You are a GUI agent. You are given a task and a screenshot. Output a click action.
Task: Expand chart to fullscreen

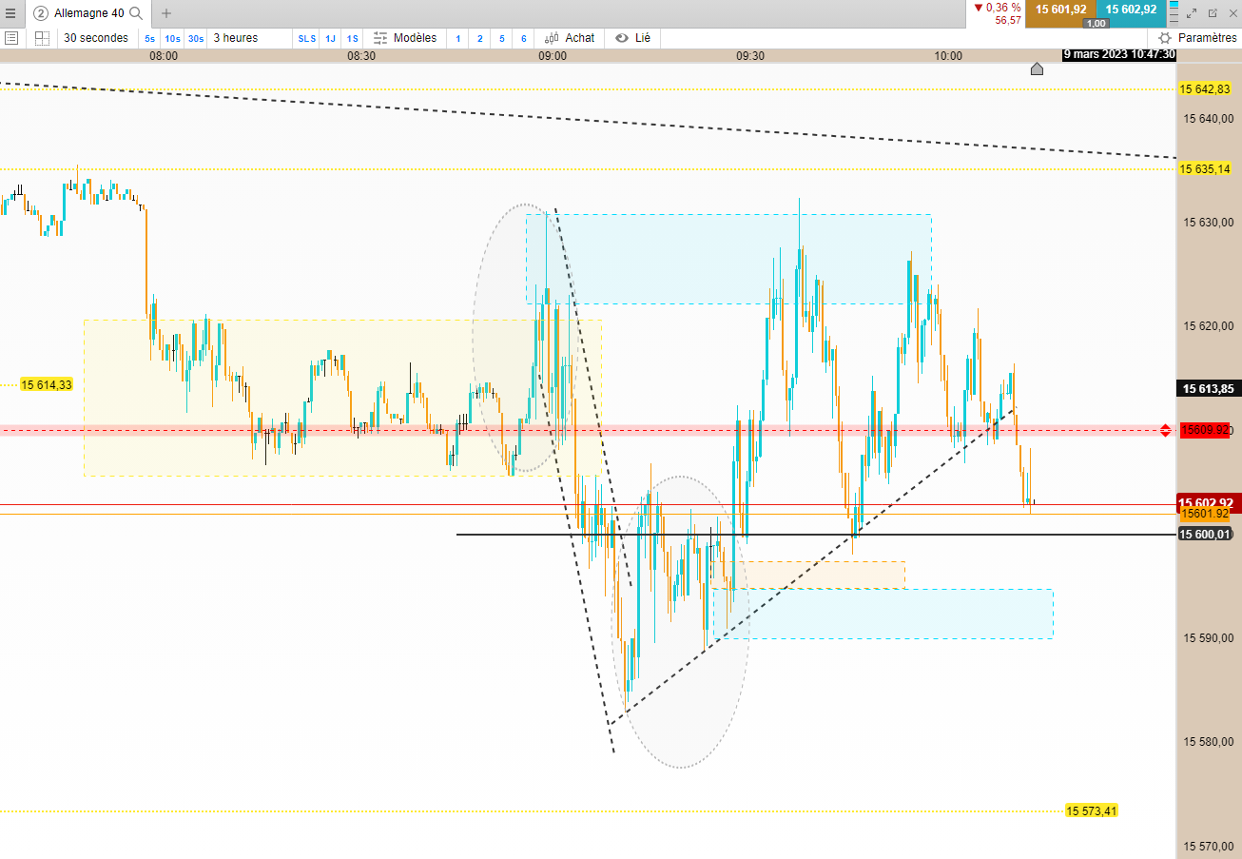[x=1193, y=13]
